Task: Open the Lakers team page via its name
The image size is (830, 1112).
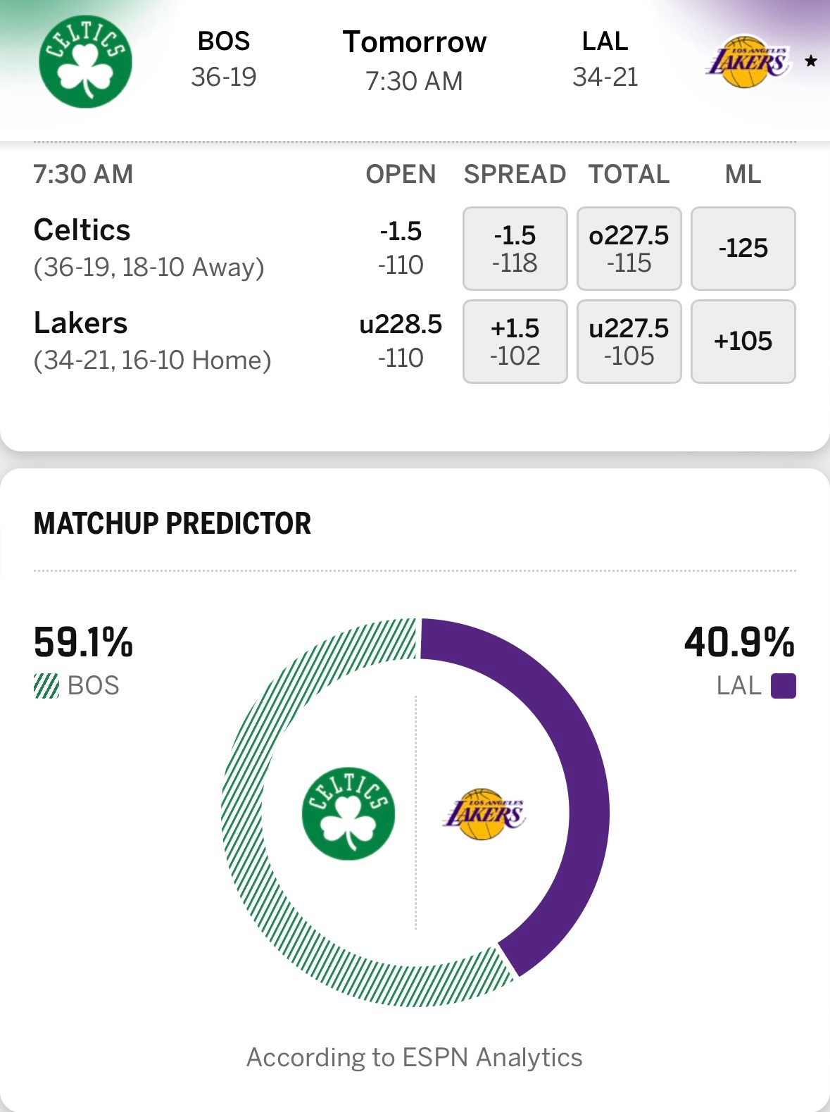Action: (x=80, y=323)
